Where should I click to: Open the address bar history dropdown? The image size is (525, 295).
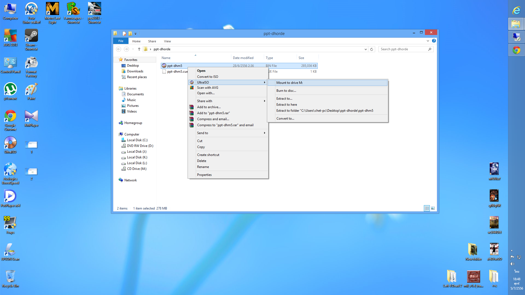366,49
